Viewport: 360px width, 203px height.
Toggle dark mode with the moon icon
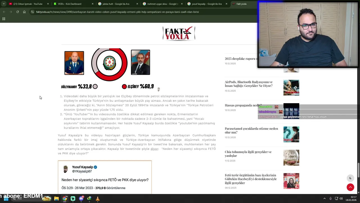pyautogui.click(x=350, y=178)
